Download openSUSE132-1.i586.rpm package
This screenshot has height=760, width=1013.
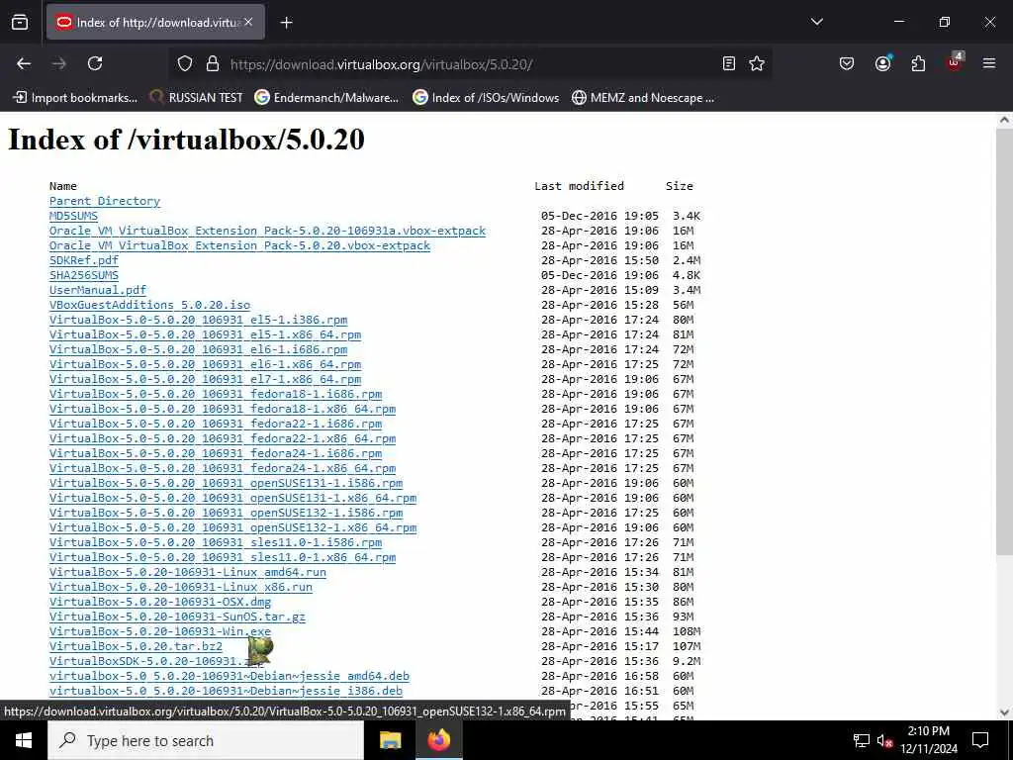pyautogui.click(x=227, y=514)
